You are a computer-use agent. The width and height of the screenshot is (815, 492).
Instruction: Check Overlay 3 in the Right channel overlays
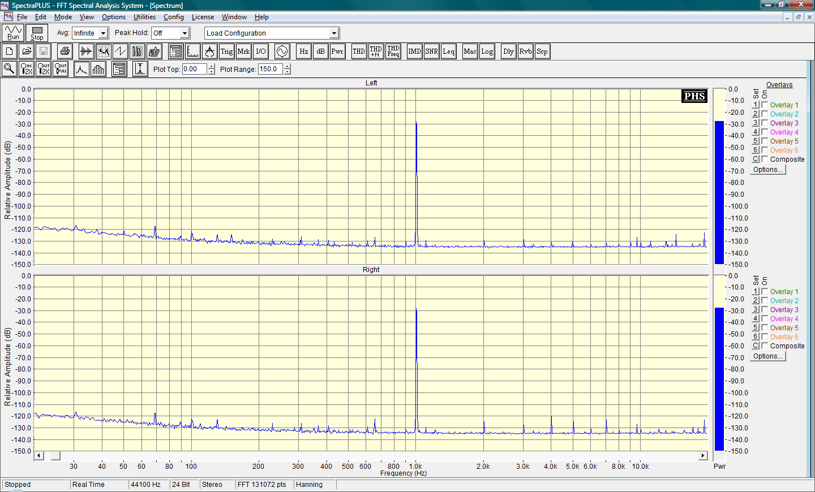pos(765,310)
